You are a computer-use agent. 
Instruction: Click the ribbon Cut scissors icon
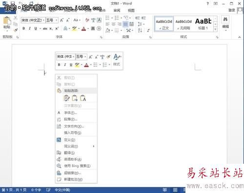coord(16,18)
